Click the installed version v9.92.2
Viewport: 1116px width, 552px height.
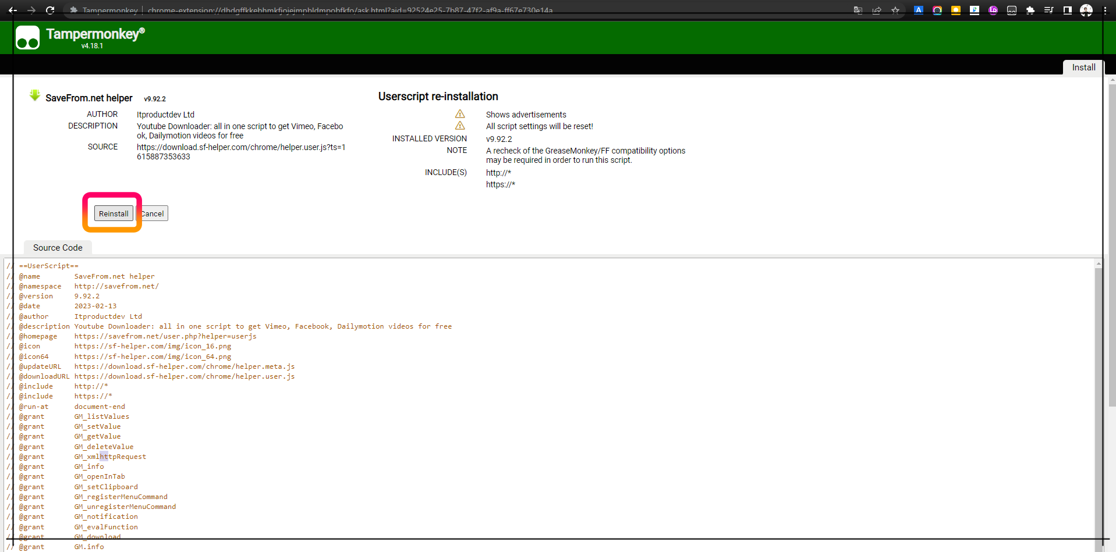coord(499,139)
